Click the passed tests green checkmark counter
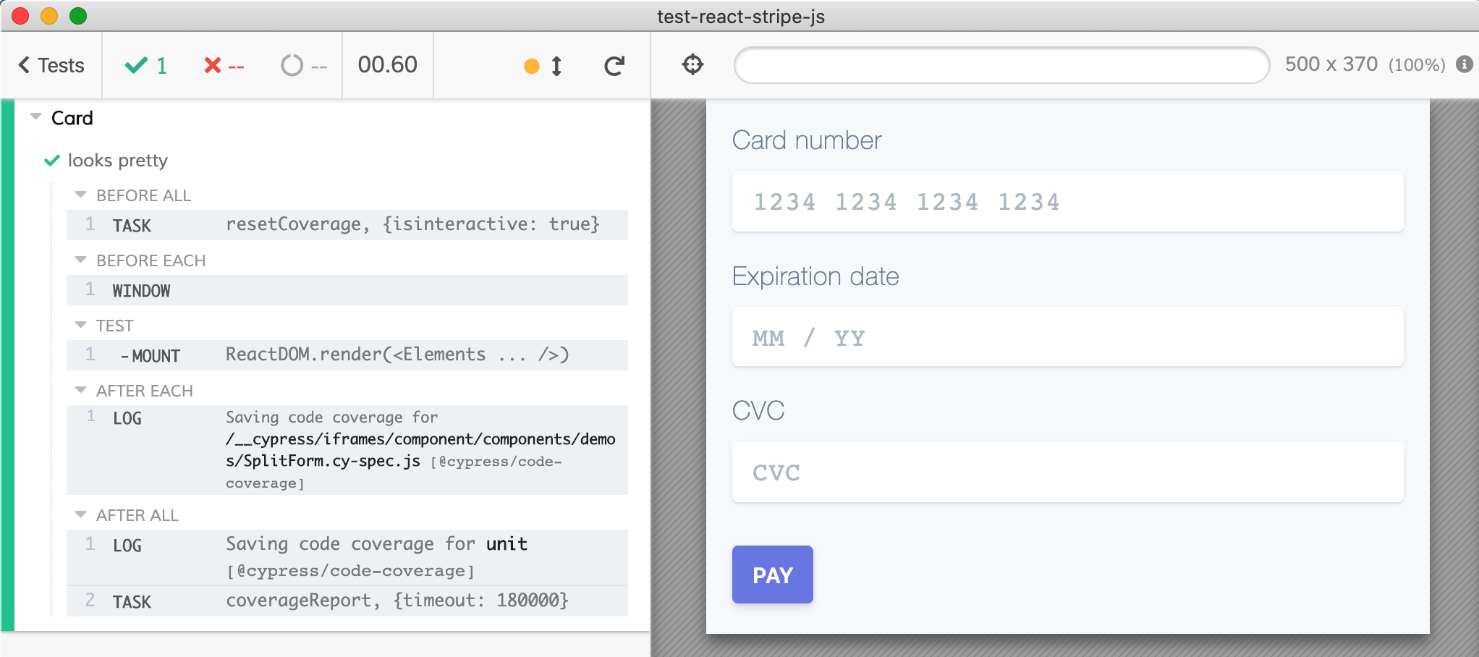The height and width of the screenshot is (657, 1479). coord(146,65)
